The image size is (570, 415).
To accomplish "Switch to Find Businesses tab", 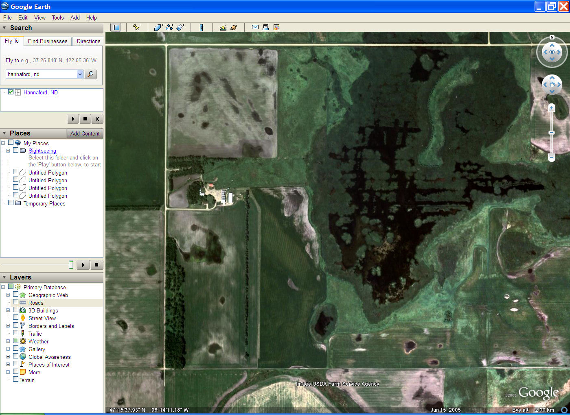I will 48,41.
